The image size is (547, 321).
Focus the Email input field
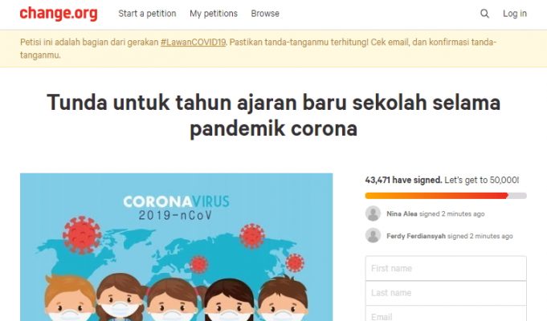(446, 314)
